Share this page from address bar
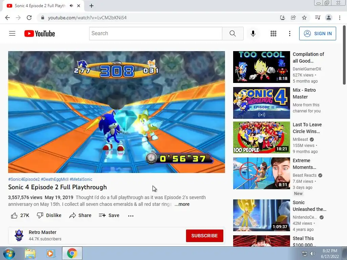The image size is (347, 260). coord(293,18)
